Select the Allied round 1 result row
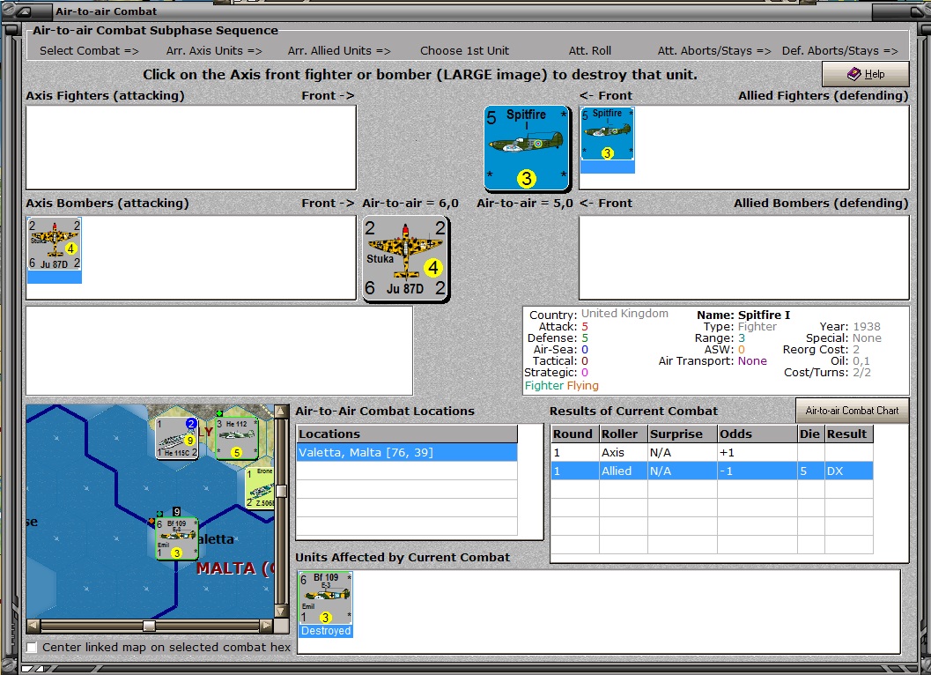This screenshot has height=675, width=931. (712, 471)
